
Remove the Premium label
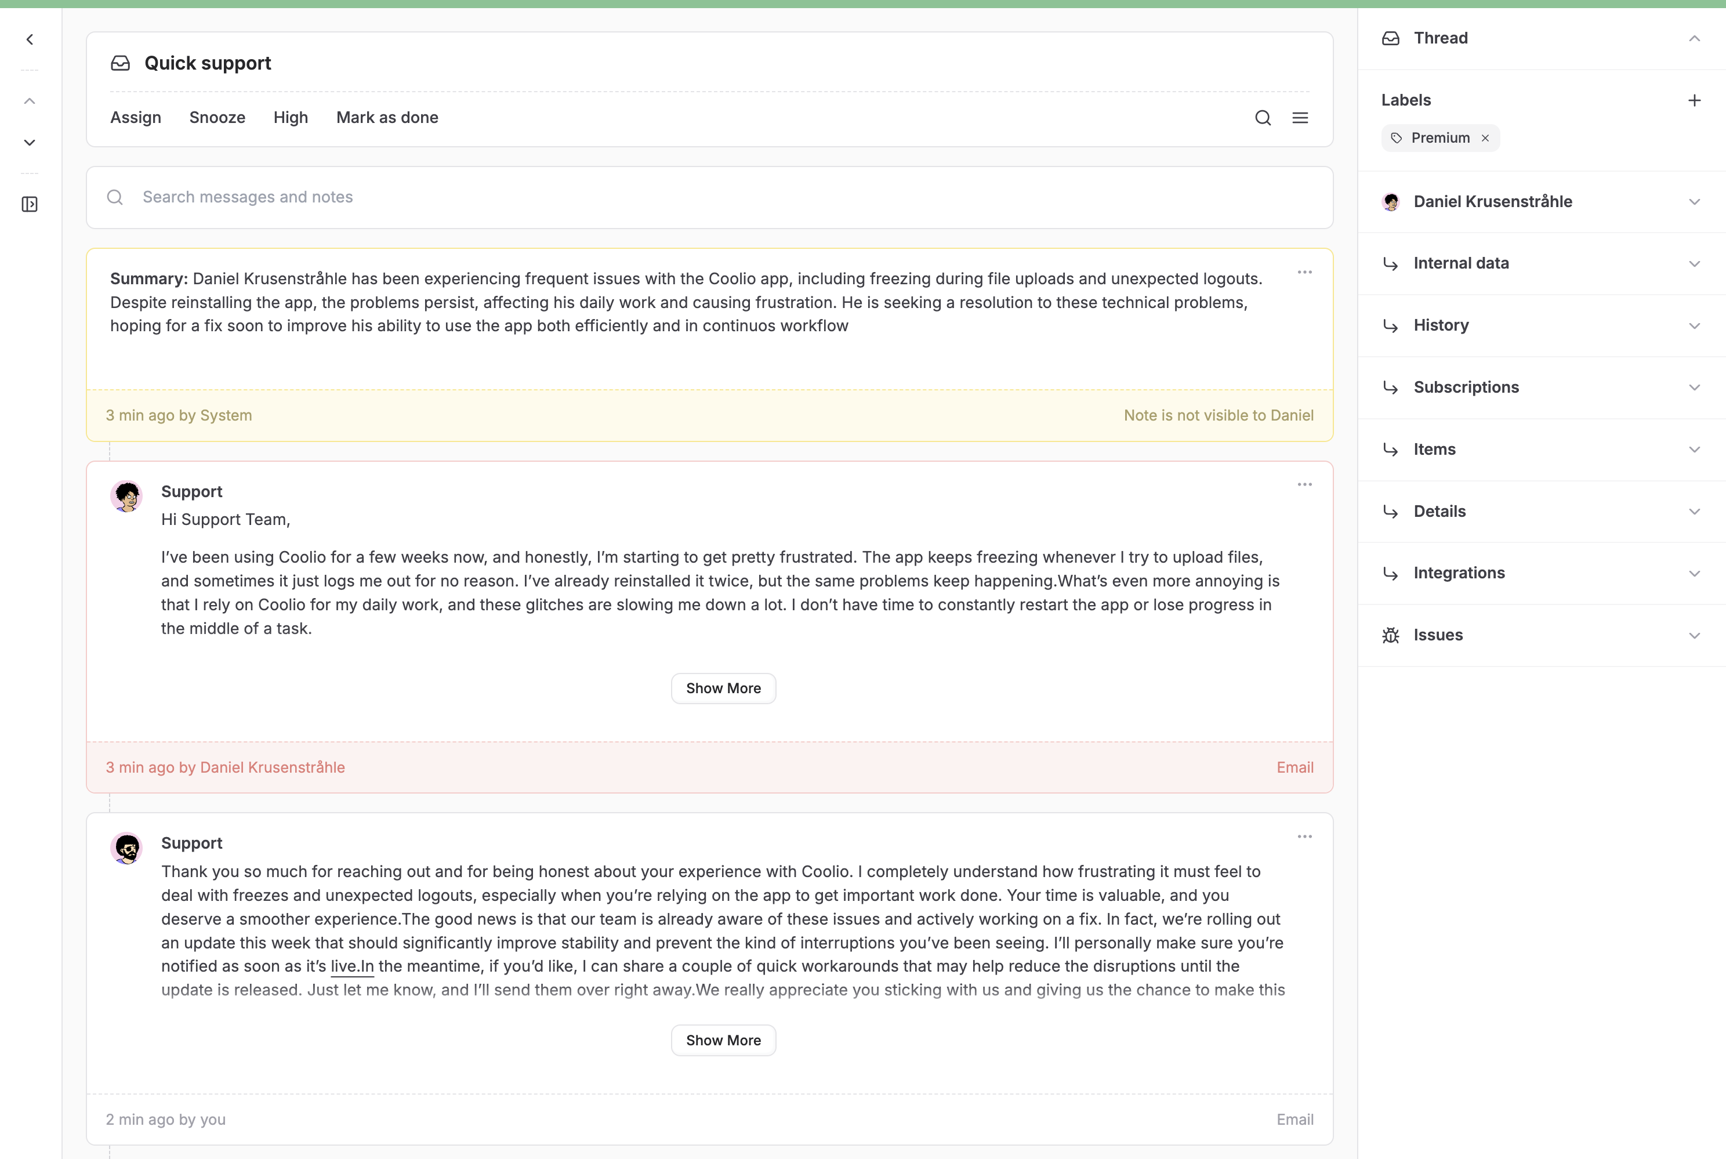coord(1485,138)
